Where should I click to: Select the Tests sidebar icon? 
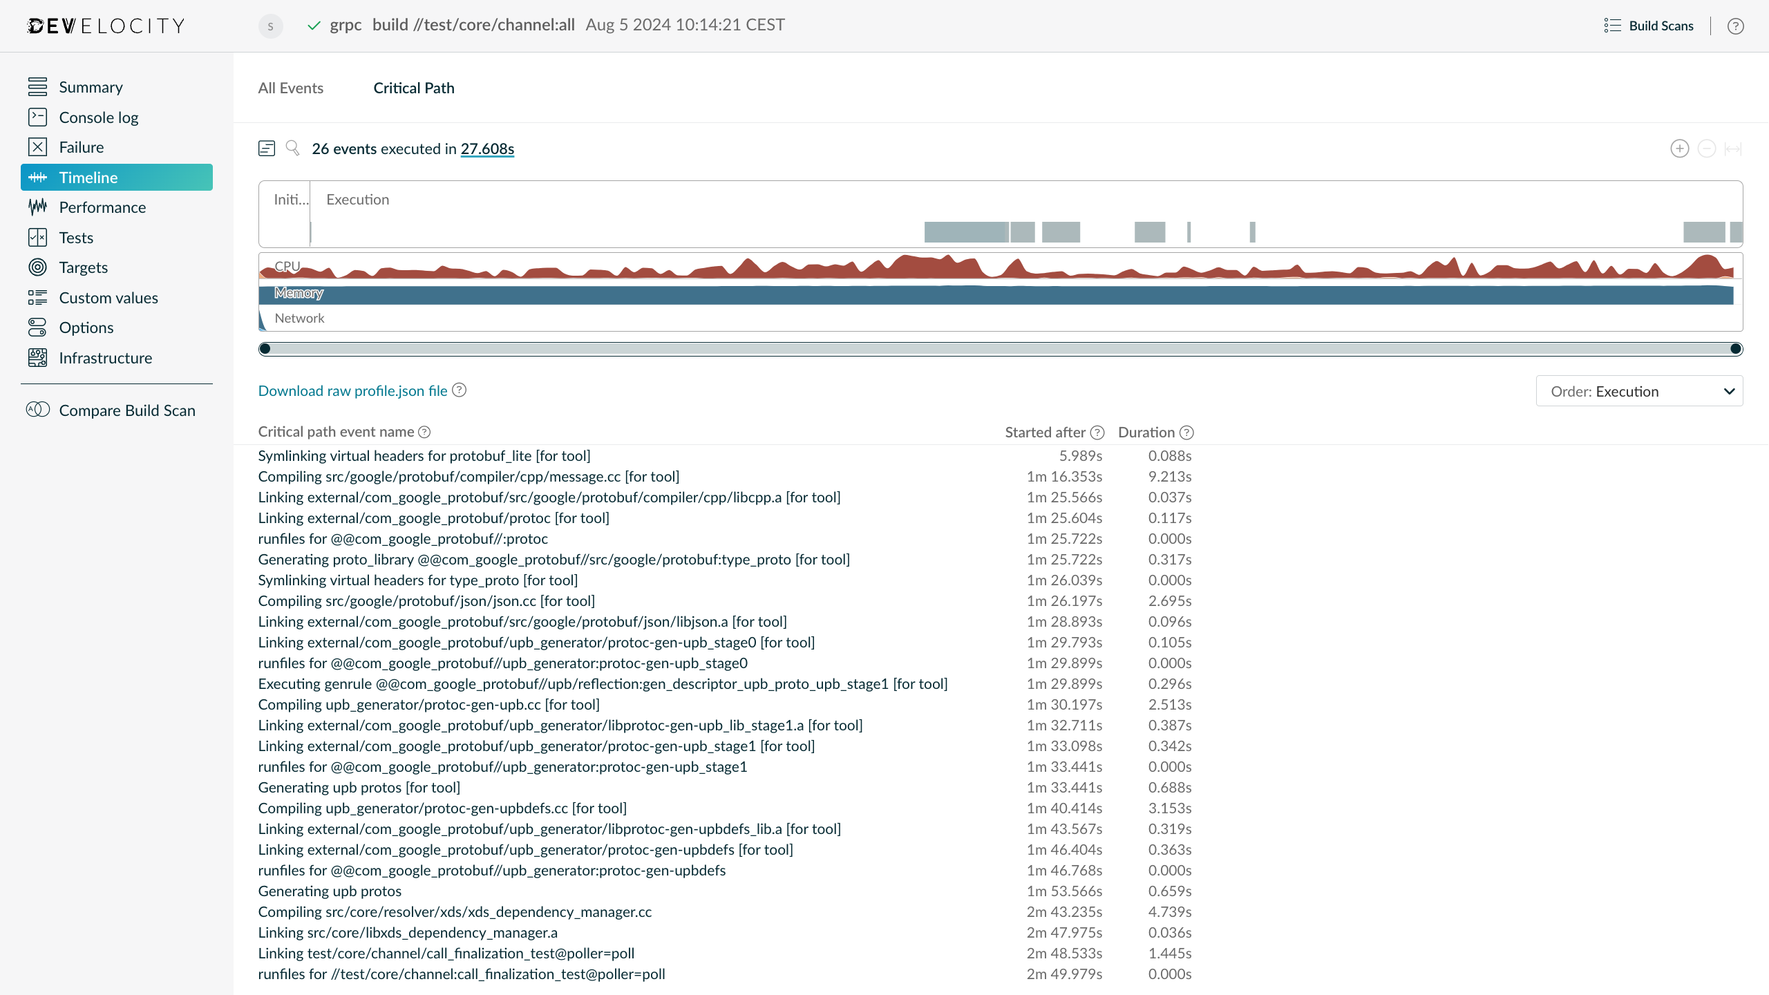tap(38, 237)
